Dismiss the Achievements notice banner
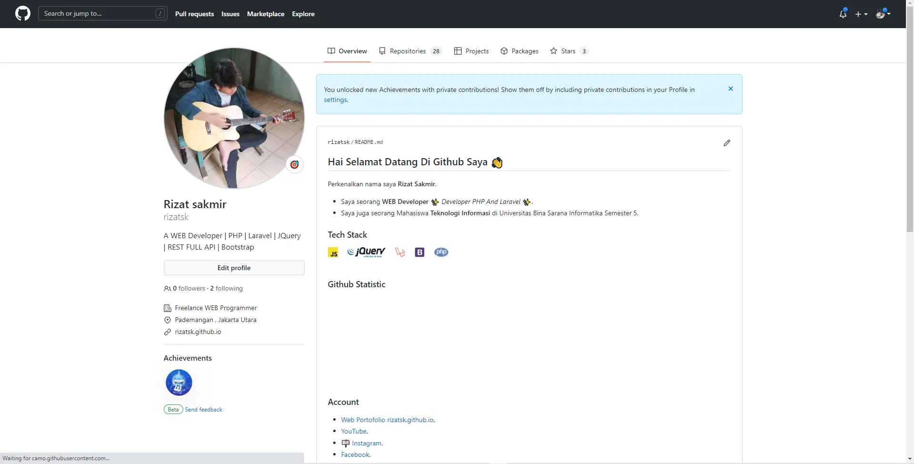914x464 pixels. (730, 89)
